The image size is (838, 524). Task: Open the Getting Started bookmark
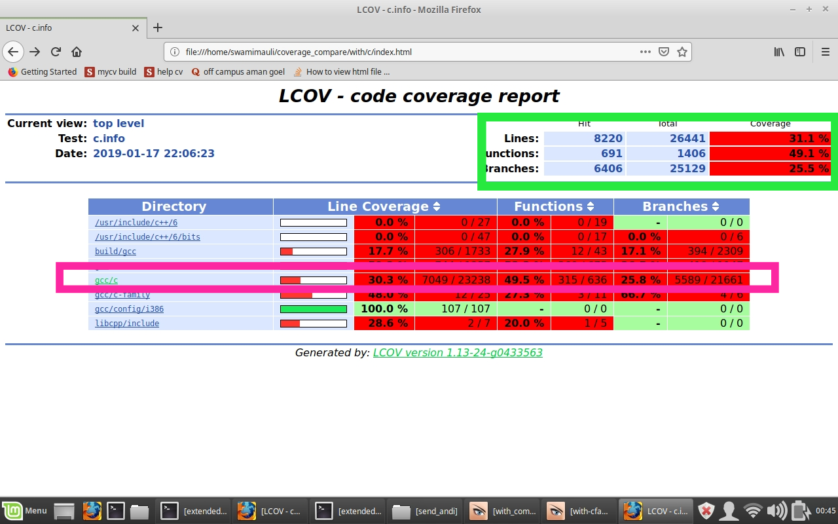(x=43, y=72)
